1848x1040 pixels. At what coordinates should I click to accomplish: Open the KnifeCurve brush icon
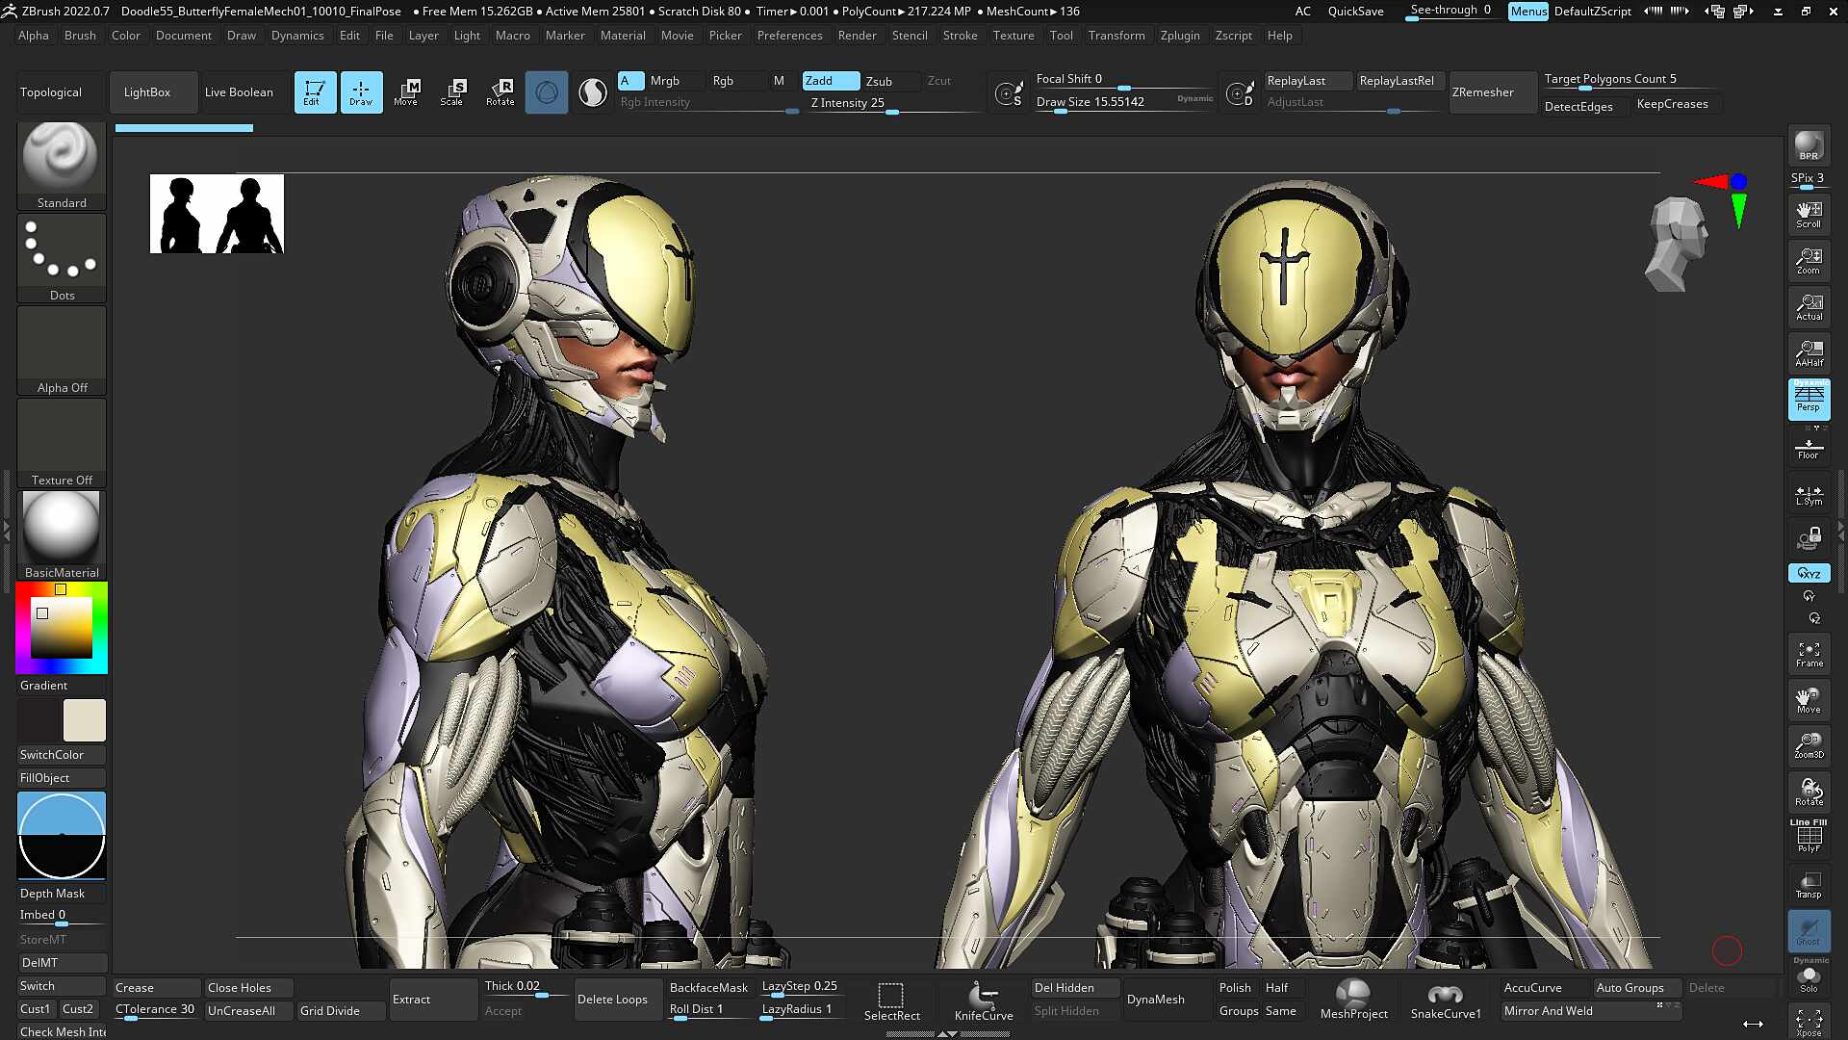pyautogui.click(x=983, y=1001)
